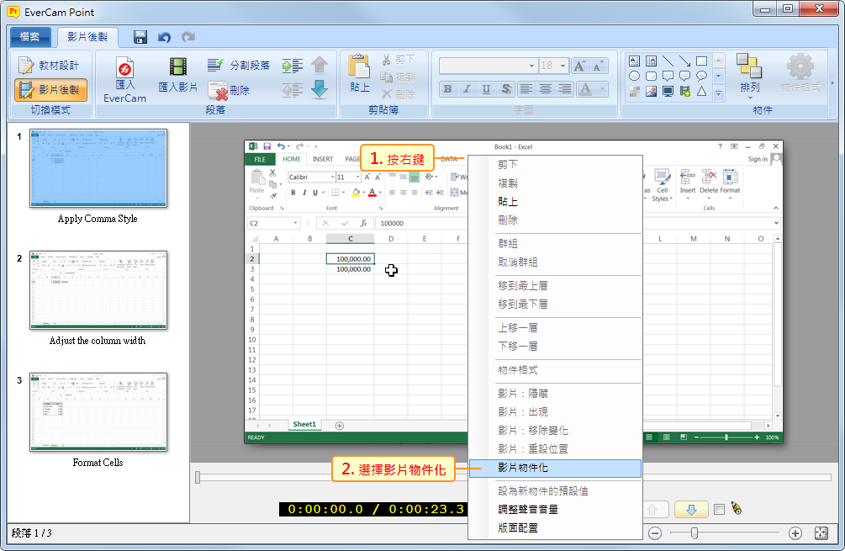Viewport: 845px width, 551px height.
Task: Click the 匯入影片 import video icon
Action: tap(177, 69)
